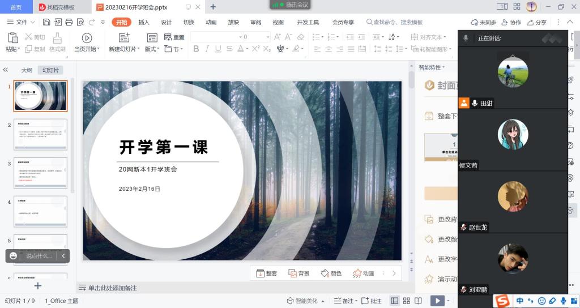Viewport: 580px width, 308px height.
Task: Click the 分享 share button
Action: point(536,22)
